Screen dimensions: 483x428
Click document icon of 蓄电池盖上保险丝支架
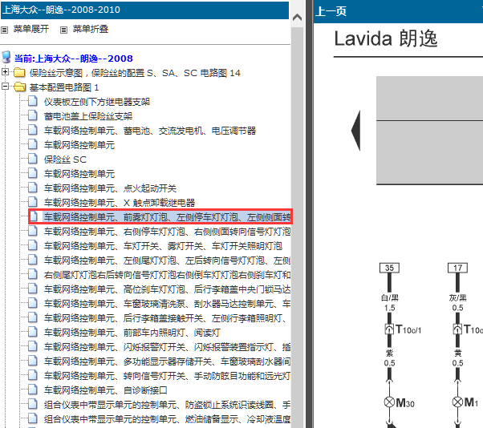pyautogui.click(x=33, y=115)
